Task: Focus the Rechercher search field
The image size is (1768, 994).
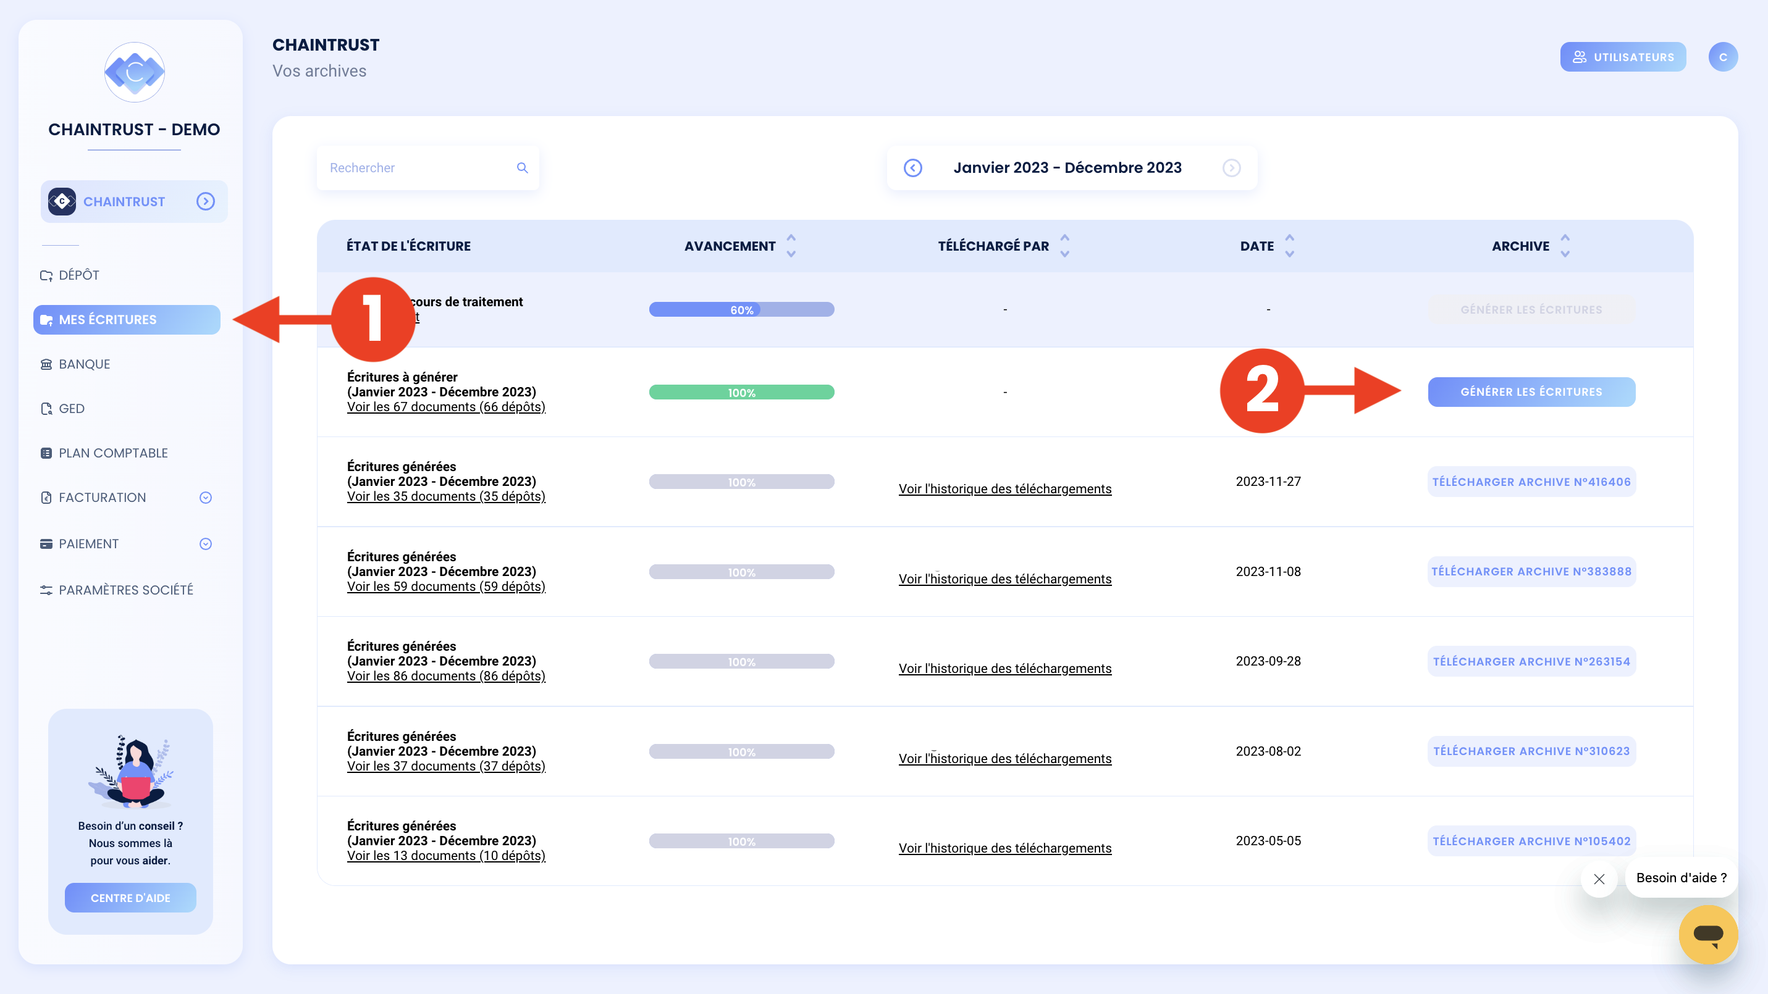Action: coord(427,168)
